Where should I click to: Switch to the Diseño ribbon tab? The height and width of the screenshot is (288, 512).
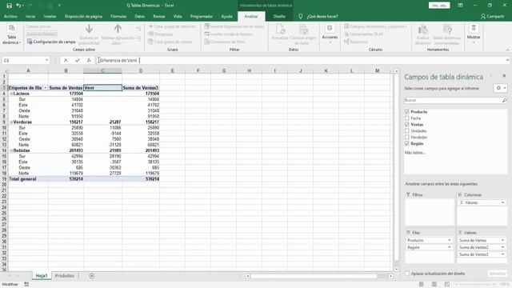coord(279,16)
